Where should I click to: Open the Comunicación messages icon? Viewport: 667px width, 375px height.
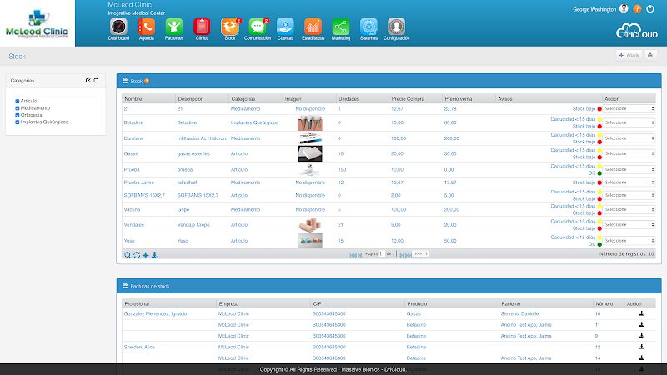258,27
